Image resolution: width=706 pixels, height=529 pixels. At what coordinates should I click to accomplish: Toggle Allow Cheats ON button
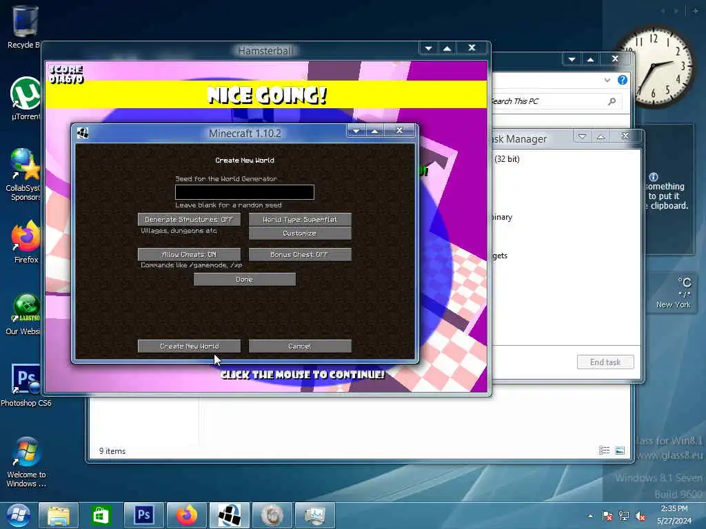pyautogui.click(x=189, y=255)
